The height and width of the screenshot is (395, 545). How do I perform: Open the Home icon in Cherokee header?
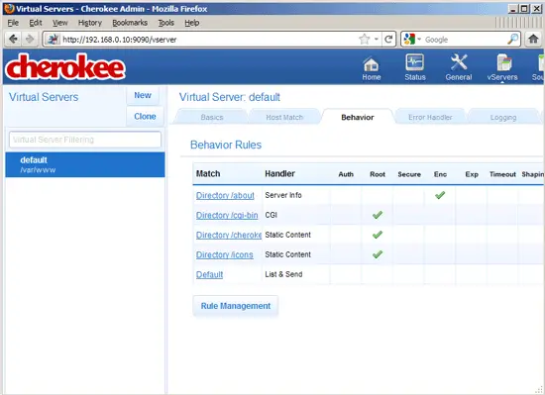coord(372,68)
